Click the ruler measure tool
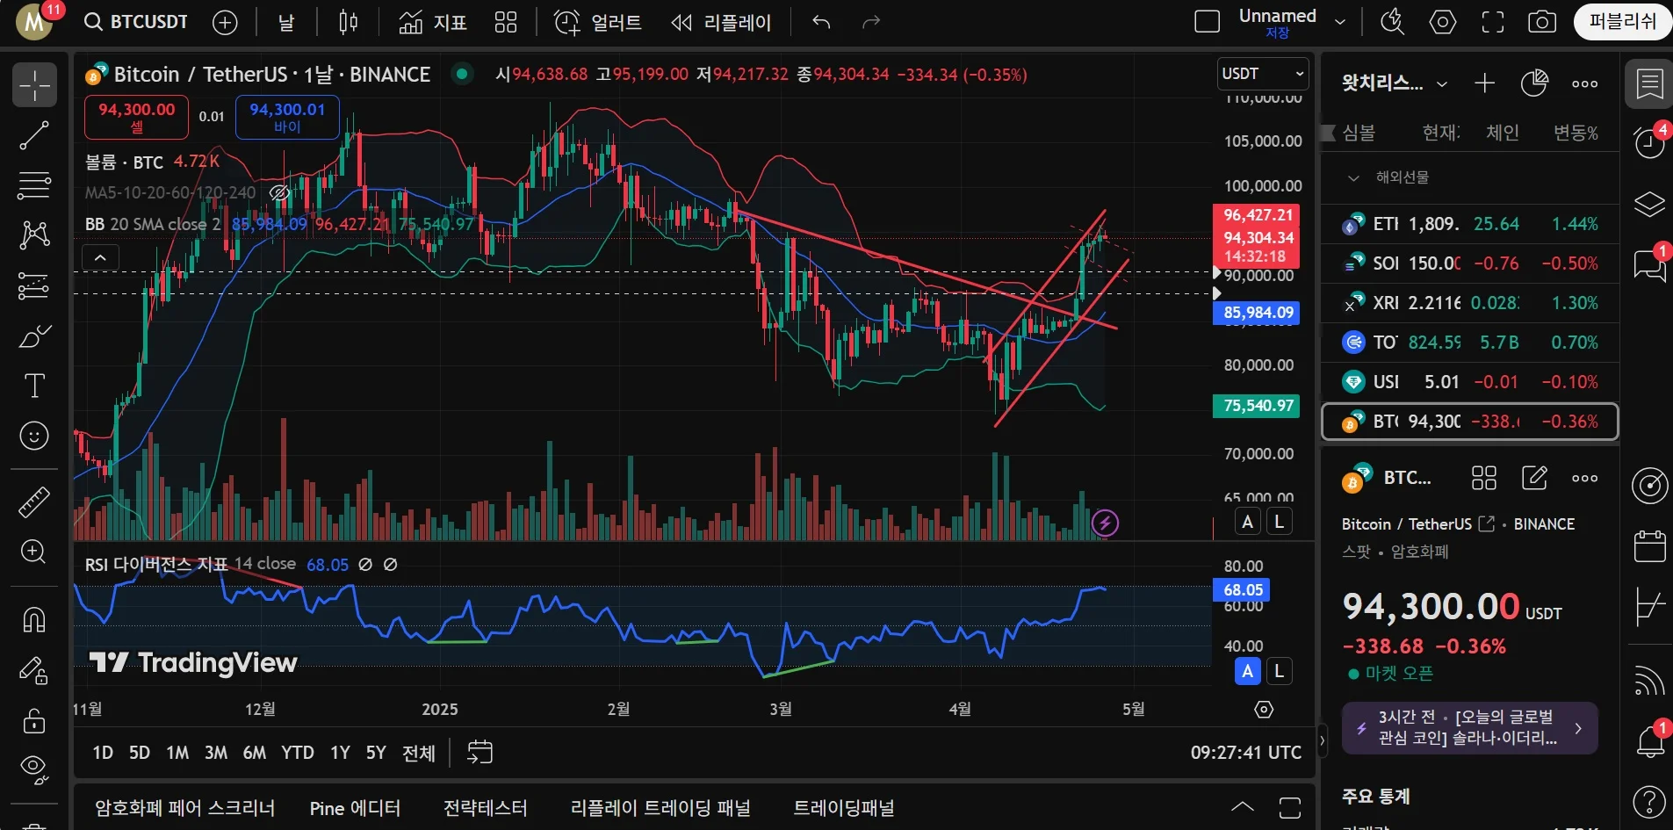This screenshot has height=830, width=1673. coord(34,502)
